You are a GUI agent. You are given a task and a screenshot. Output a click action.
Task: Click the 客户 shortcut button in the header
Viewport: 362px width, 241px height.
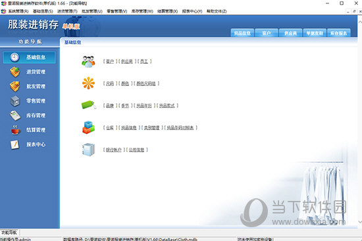pyautogui.click(x=267, y=33)
